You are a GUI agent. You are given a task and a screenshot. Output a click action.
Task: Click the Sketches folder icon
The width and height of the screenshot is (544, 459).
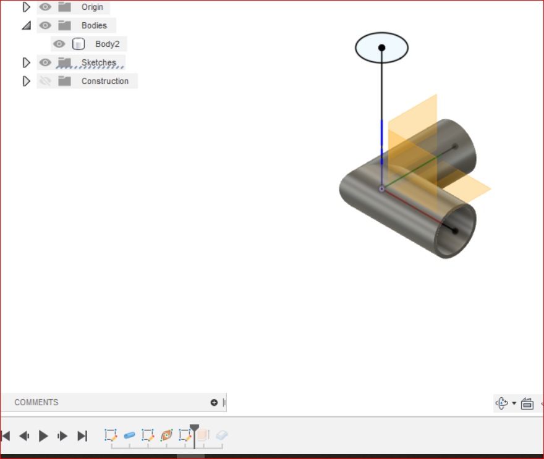[x=64, y=62]
